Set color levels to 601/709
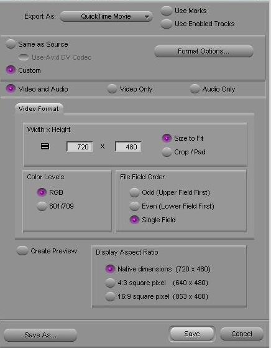 (42, 206)
